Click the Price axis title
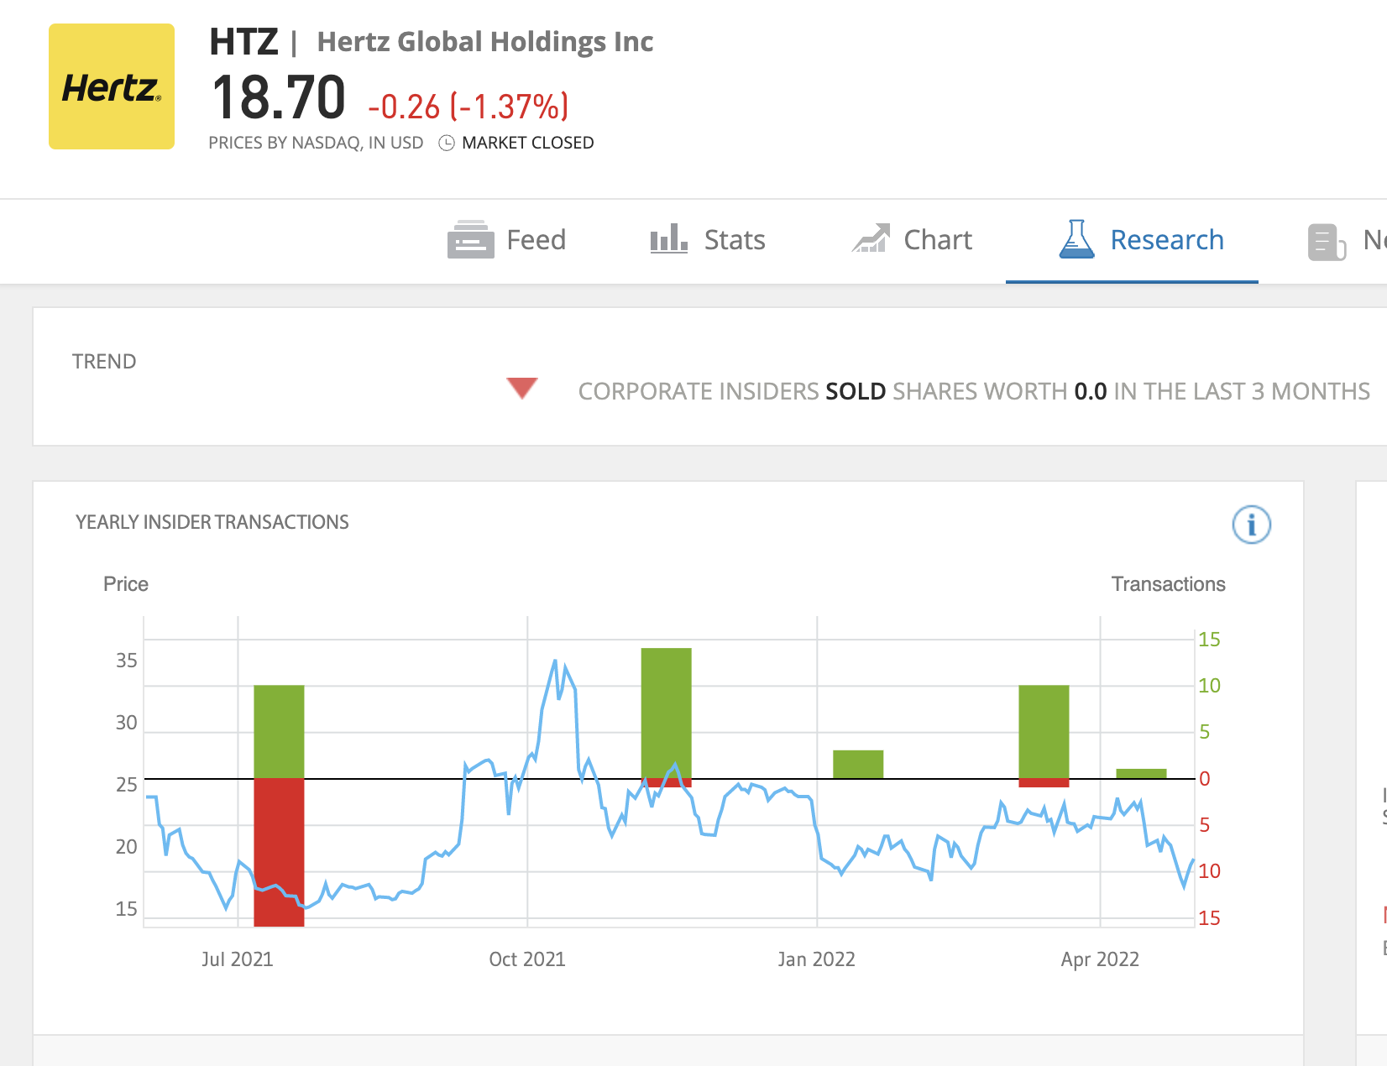The image size is (1387, 1066). tap(126, 584)
